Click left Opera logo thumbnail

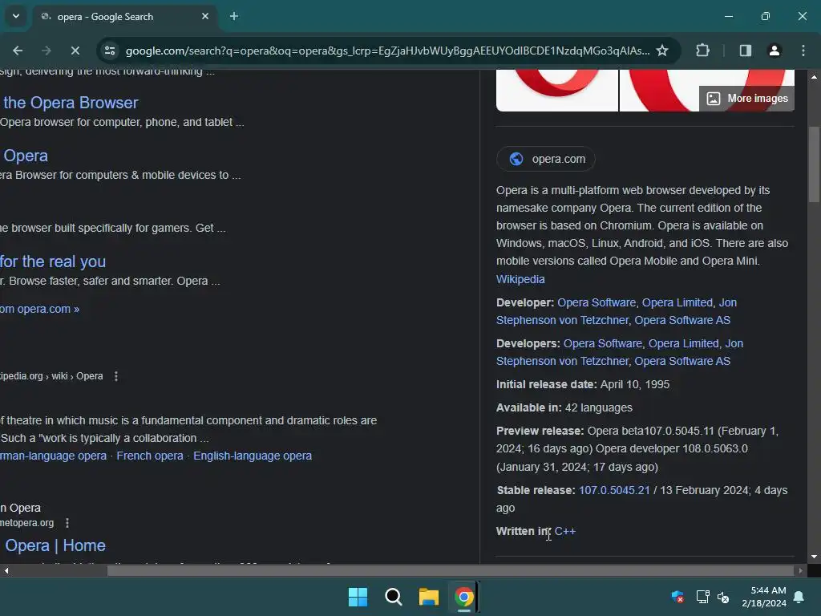(557, 90)
